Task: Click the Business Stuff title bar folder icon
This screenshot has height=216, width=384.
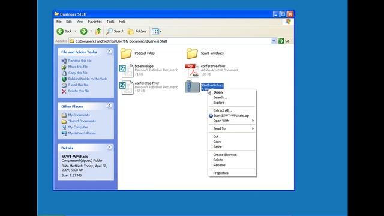Action: [x=56, y=14]
